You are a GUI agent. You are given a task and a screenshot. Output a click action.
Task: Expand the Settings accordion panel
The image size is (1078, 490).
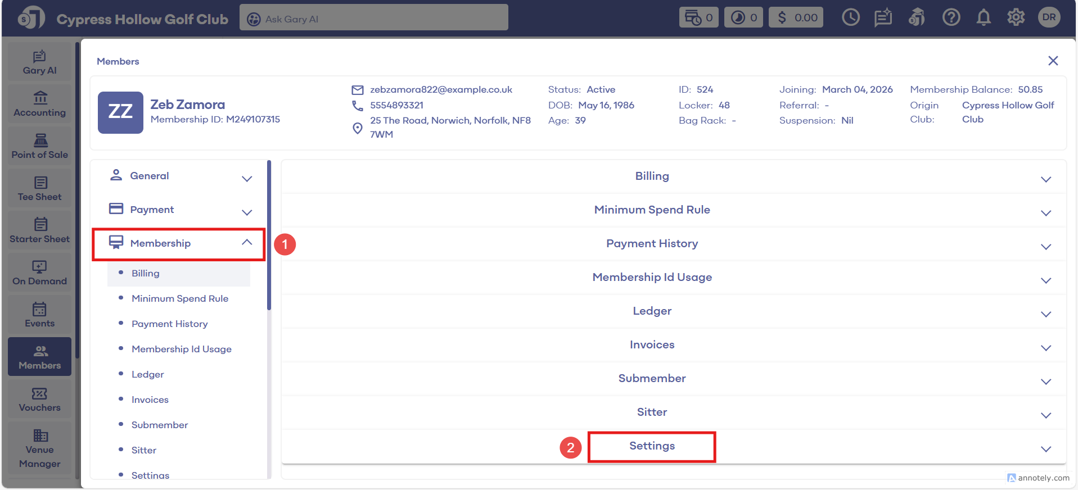click(x=652, y=446)
